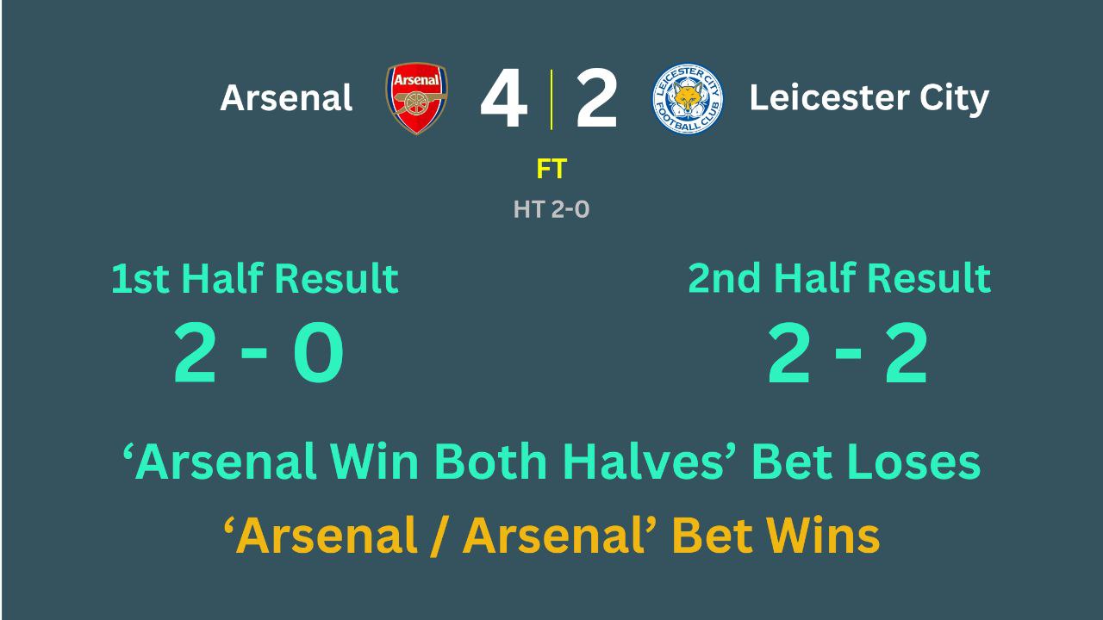Click the dash in the 2nd half result
Screen dimensions: 1103x620
pyautogui.click(x=847, y=350)
